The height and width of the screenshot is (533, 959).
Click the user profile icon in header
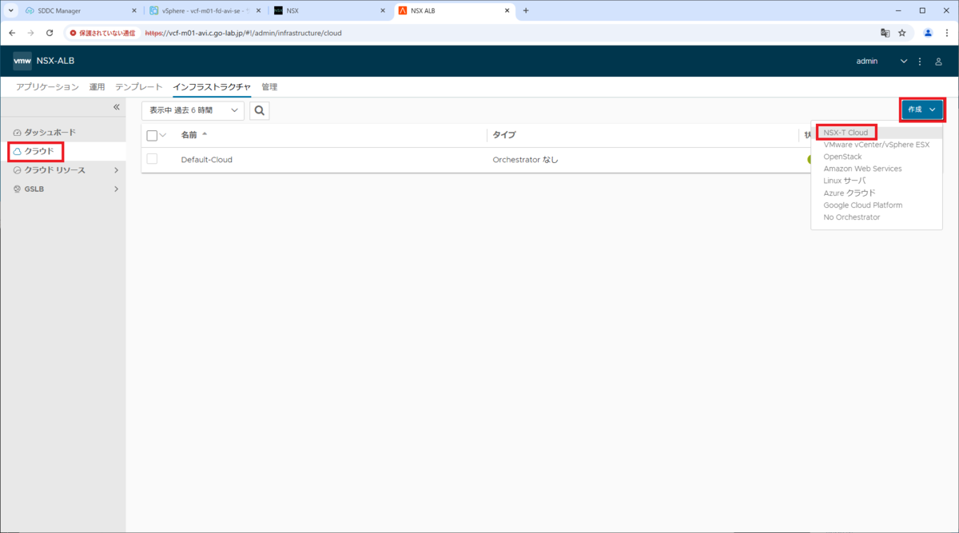(x=938, y=62)
